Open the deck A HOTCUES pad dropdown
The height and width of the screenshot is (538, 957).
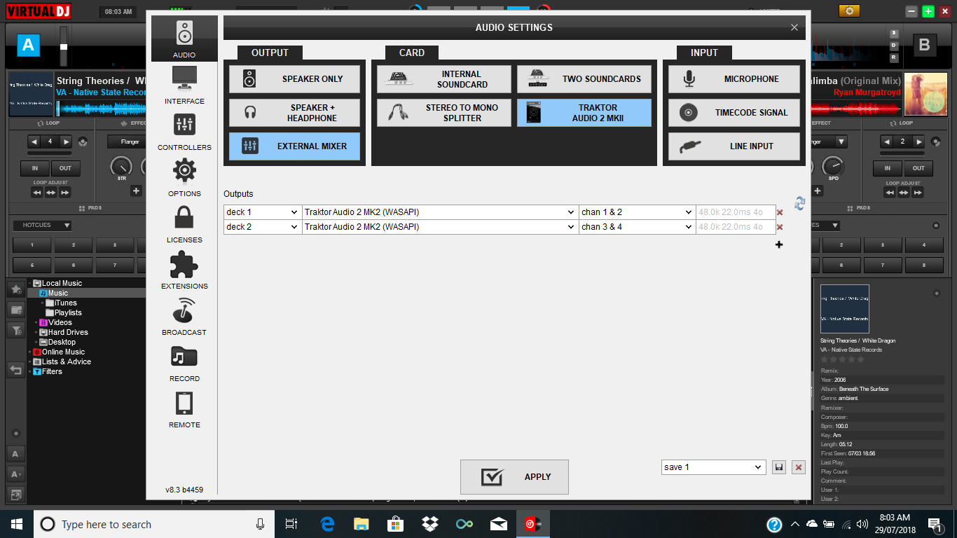pyautogui.click(x=42, y=226)
